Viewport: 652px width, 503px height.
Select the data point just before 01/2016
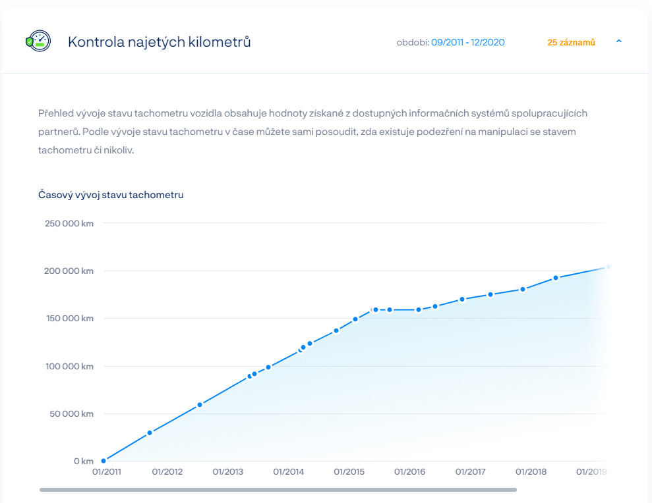[x=390, y=310]
